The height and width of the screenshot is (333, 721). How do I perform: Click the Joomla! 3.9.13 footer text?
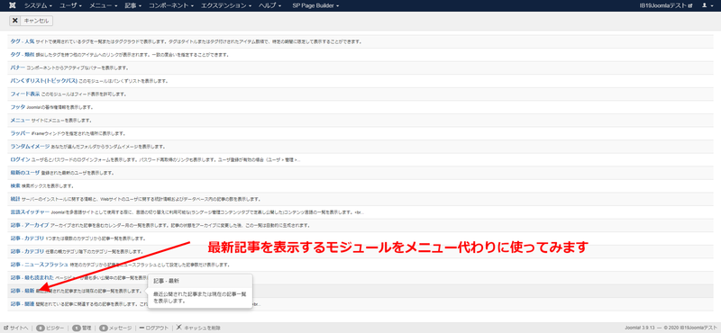coord(641,328)
